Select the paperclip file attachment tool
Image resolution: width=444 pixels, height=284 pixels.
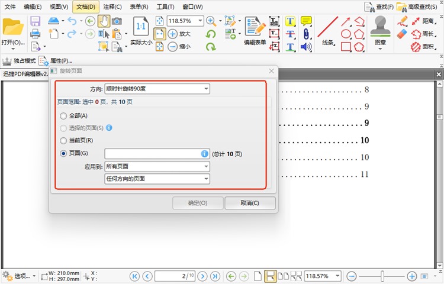[x=306, y=34]
